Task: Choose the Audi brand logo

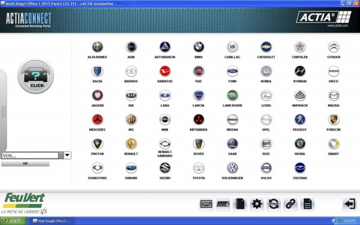Action: [131, 47]
